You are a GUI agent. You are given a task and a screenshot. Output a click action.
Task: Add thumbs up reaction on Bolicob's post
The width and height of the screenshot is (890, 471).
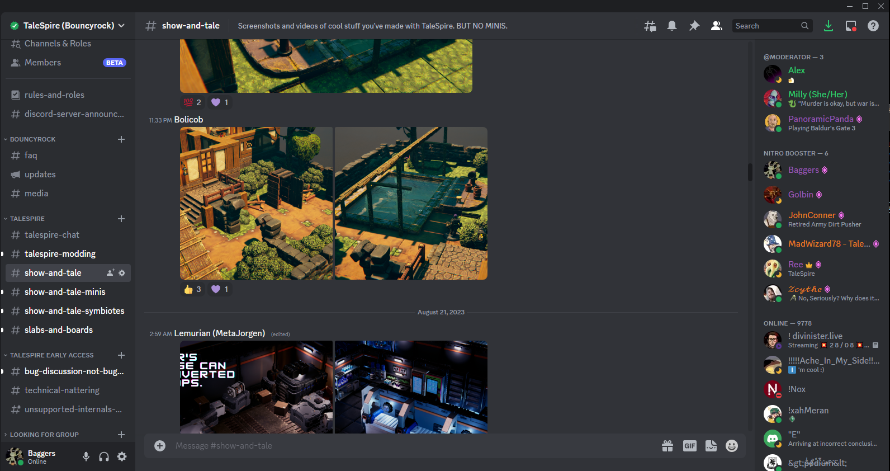(x=192, y=289)
